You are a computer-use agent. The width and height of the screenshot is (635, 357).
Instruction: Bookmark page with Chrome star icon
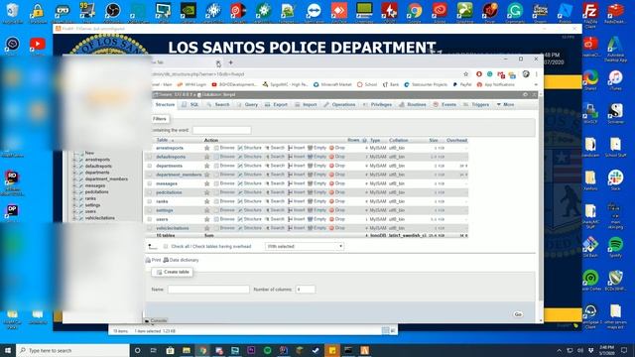point(465,74)
